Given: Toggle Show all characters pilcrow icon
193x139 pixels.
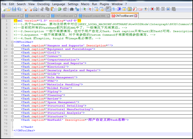Looking at the screenshot, I should [x=114, y=9].
